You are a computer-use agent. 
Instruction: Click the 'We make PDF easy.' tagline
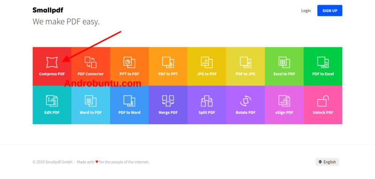click(x=66, y=21)
